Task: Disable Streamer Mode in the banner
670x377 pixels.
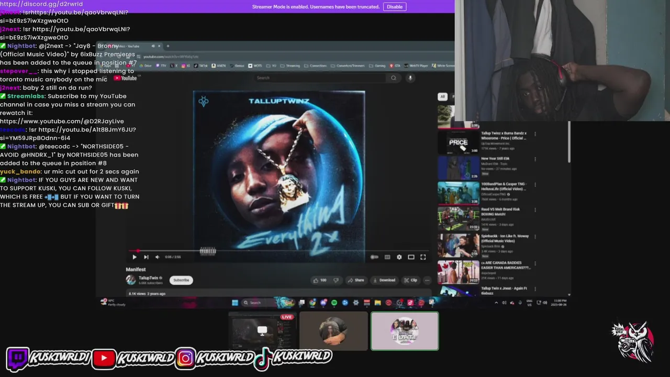Action: point(395,7)
